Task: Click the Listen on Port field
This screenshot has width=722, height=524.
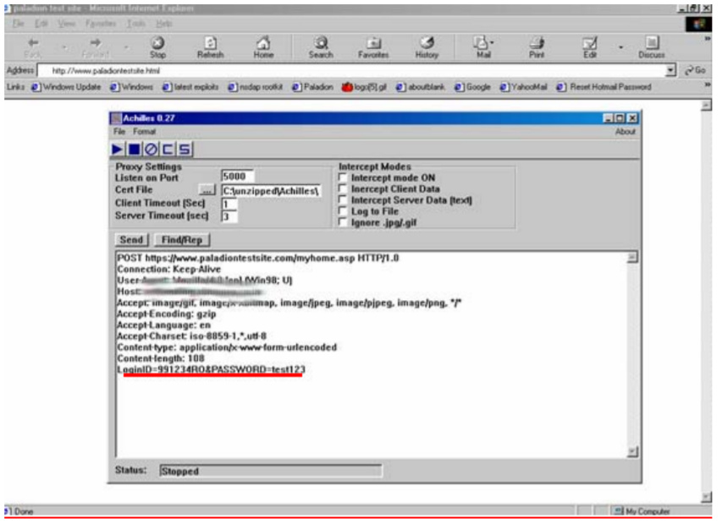Action: pyautogui.click(x=234, y=177)
